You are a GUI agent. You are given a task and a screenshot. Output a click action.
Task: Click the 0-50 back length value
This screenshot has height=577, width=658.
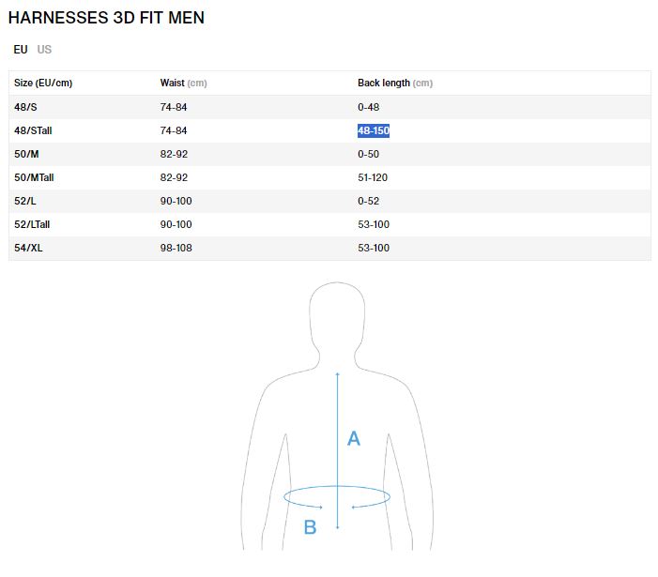pos(368,154)
